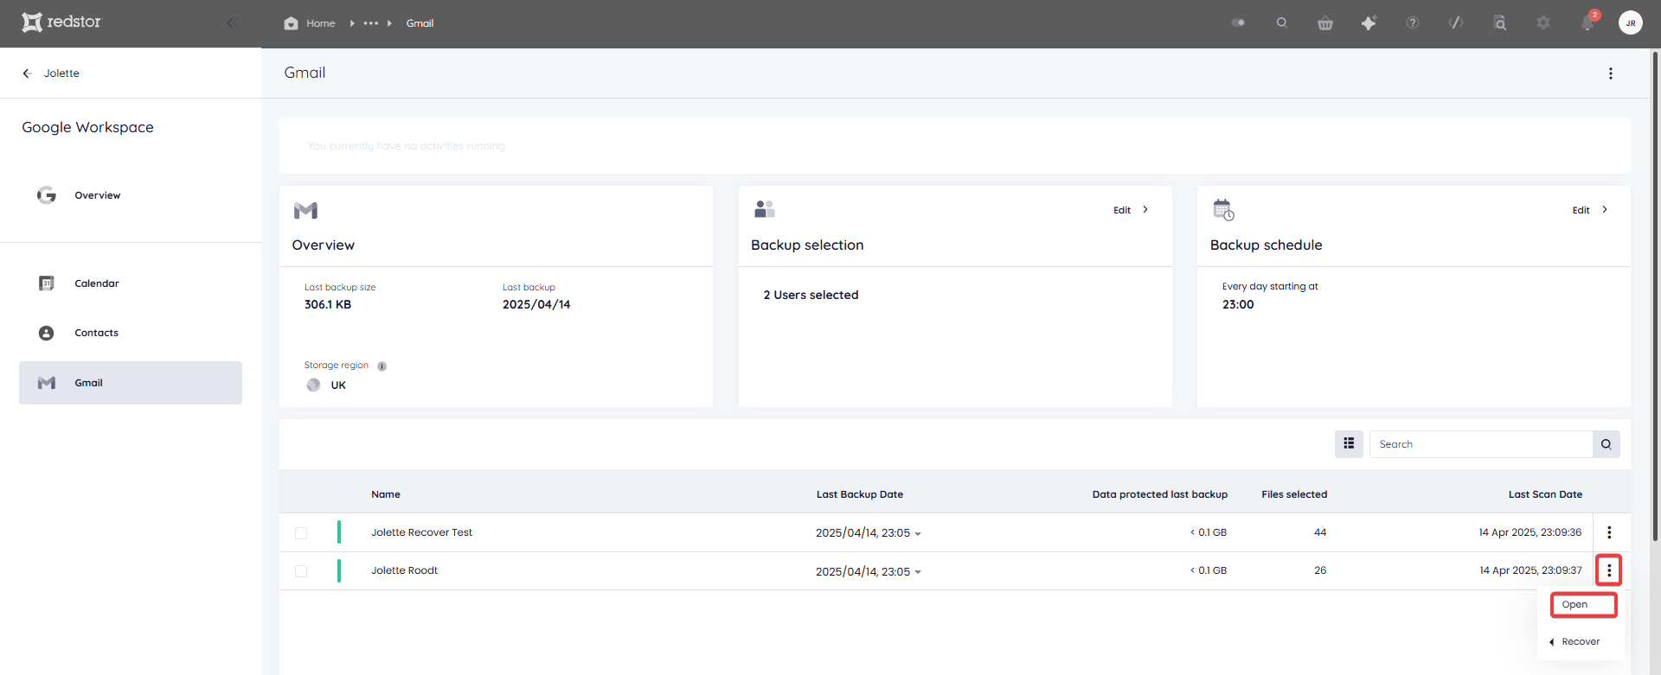The width and height of the screenshot is (1661, 675).
Task: Click storage region info icon
Action: (x=382, y=366)
